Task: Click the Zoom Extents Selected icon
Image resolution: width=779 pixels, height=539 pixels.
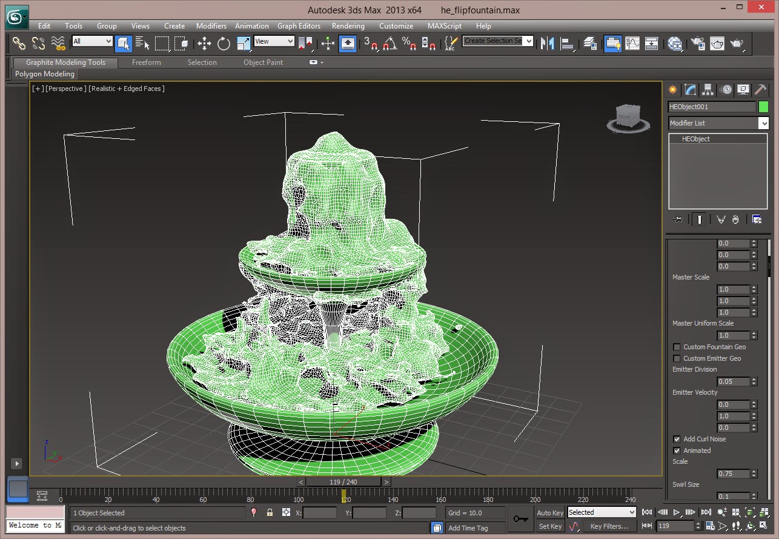Action: [750, 512]
